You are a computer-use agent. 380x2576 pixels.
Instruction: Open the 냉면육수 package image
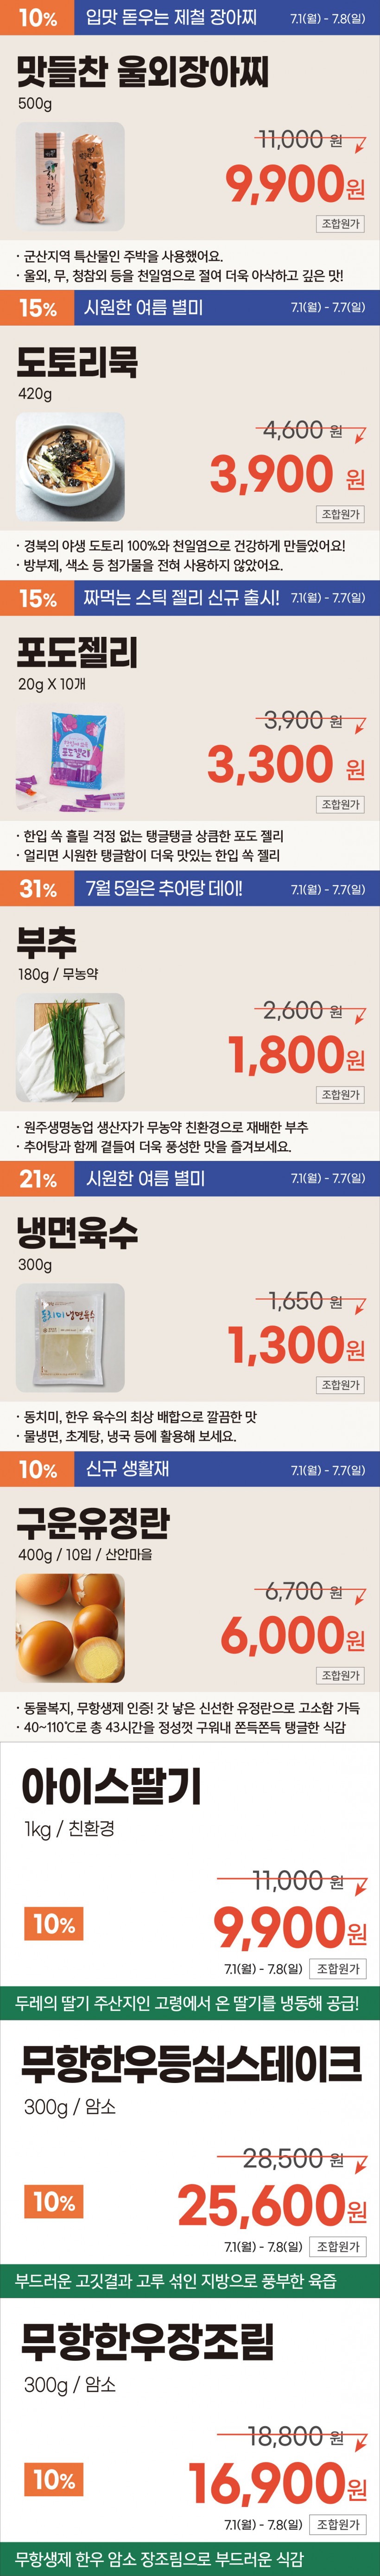(70, 1337)
